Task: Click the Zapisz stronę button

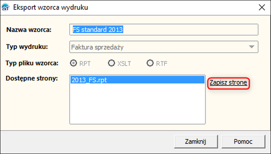Action: pos(229,83)
